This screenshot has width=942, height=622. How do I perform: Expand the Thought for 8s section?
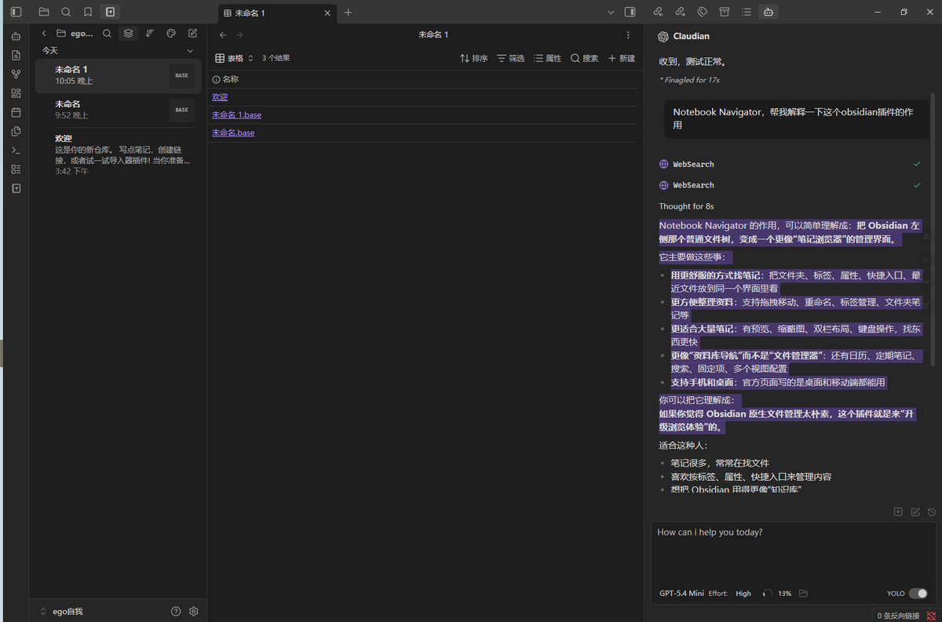pos(687,207)
